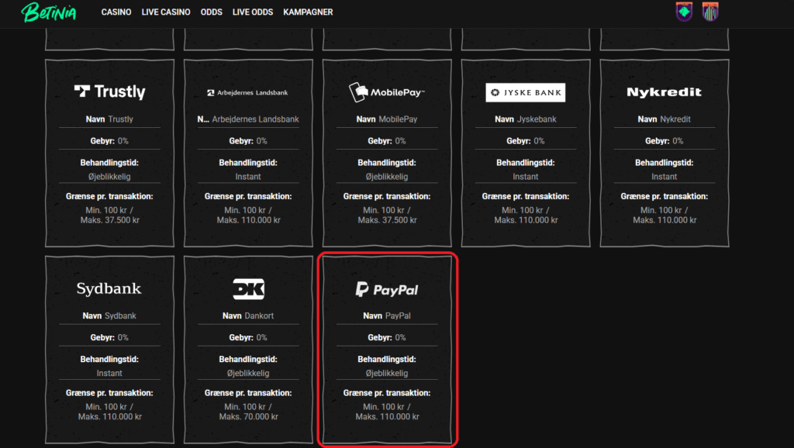Click the Arbejdernes Landsbank logo
The height and width of the screenshot is (448, 794).
tap(247, 93)
